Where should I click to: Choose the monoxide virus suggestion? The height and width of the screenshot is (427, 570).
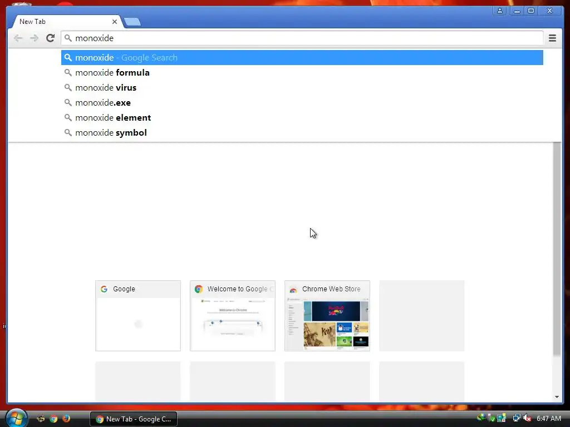[302, 87]
